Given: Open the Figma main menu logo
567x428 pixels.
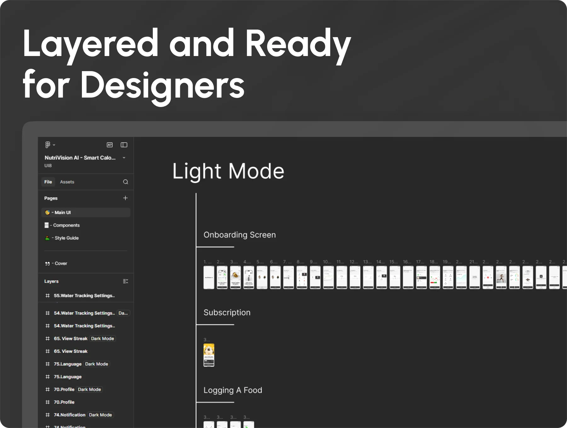Looking at the screenshot, I should pyautogui.click(x=48, y=145).
